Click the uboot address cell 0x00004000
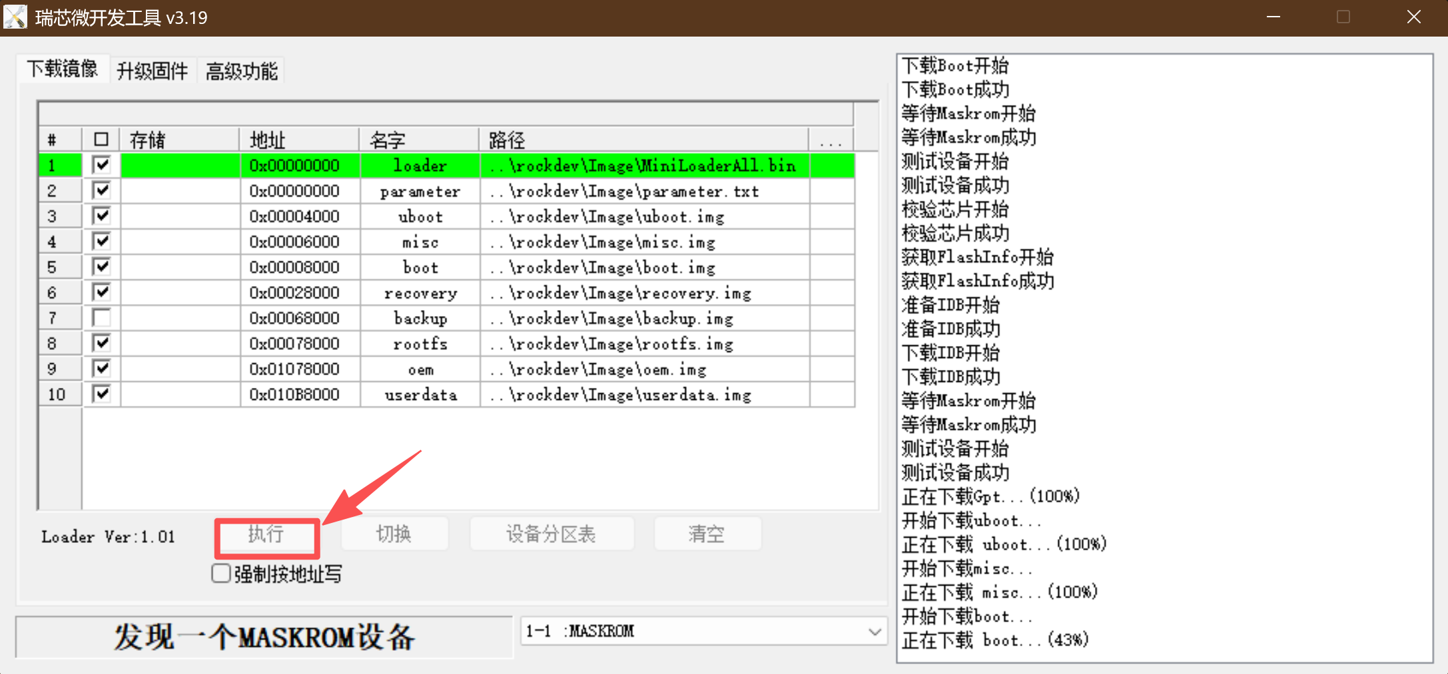Image resolution: width=1448 pixels, height=674 pixels. click(294, 217)
